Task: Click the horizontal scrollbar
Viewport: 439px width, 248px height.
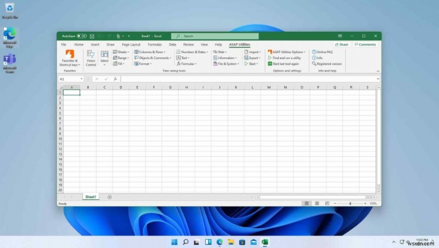Action: pos(313,197)
